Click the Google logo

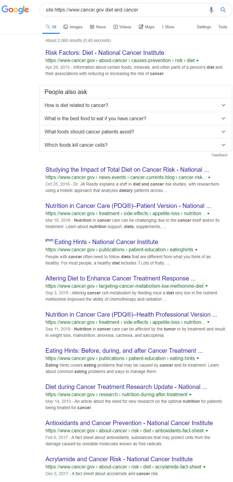[x=15, y=10]
